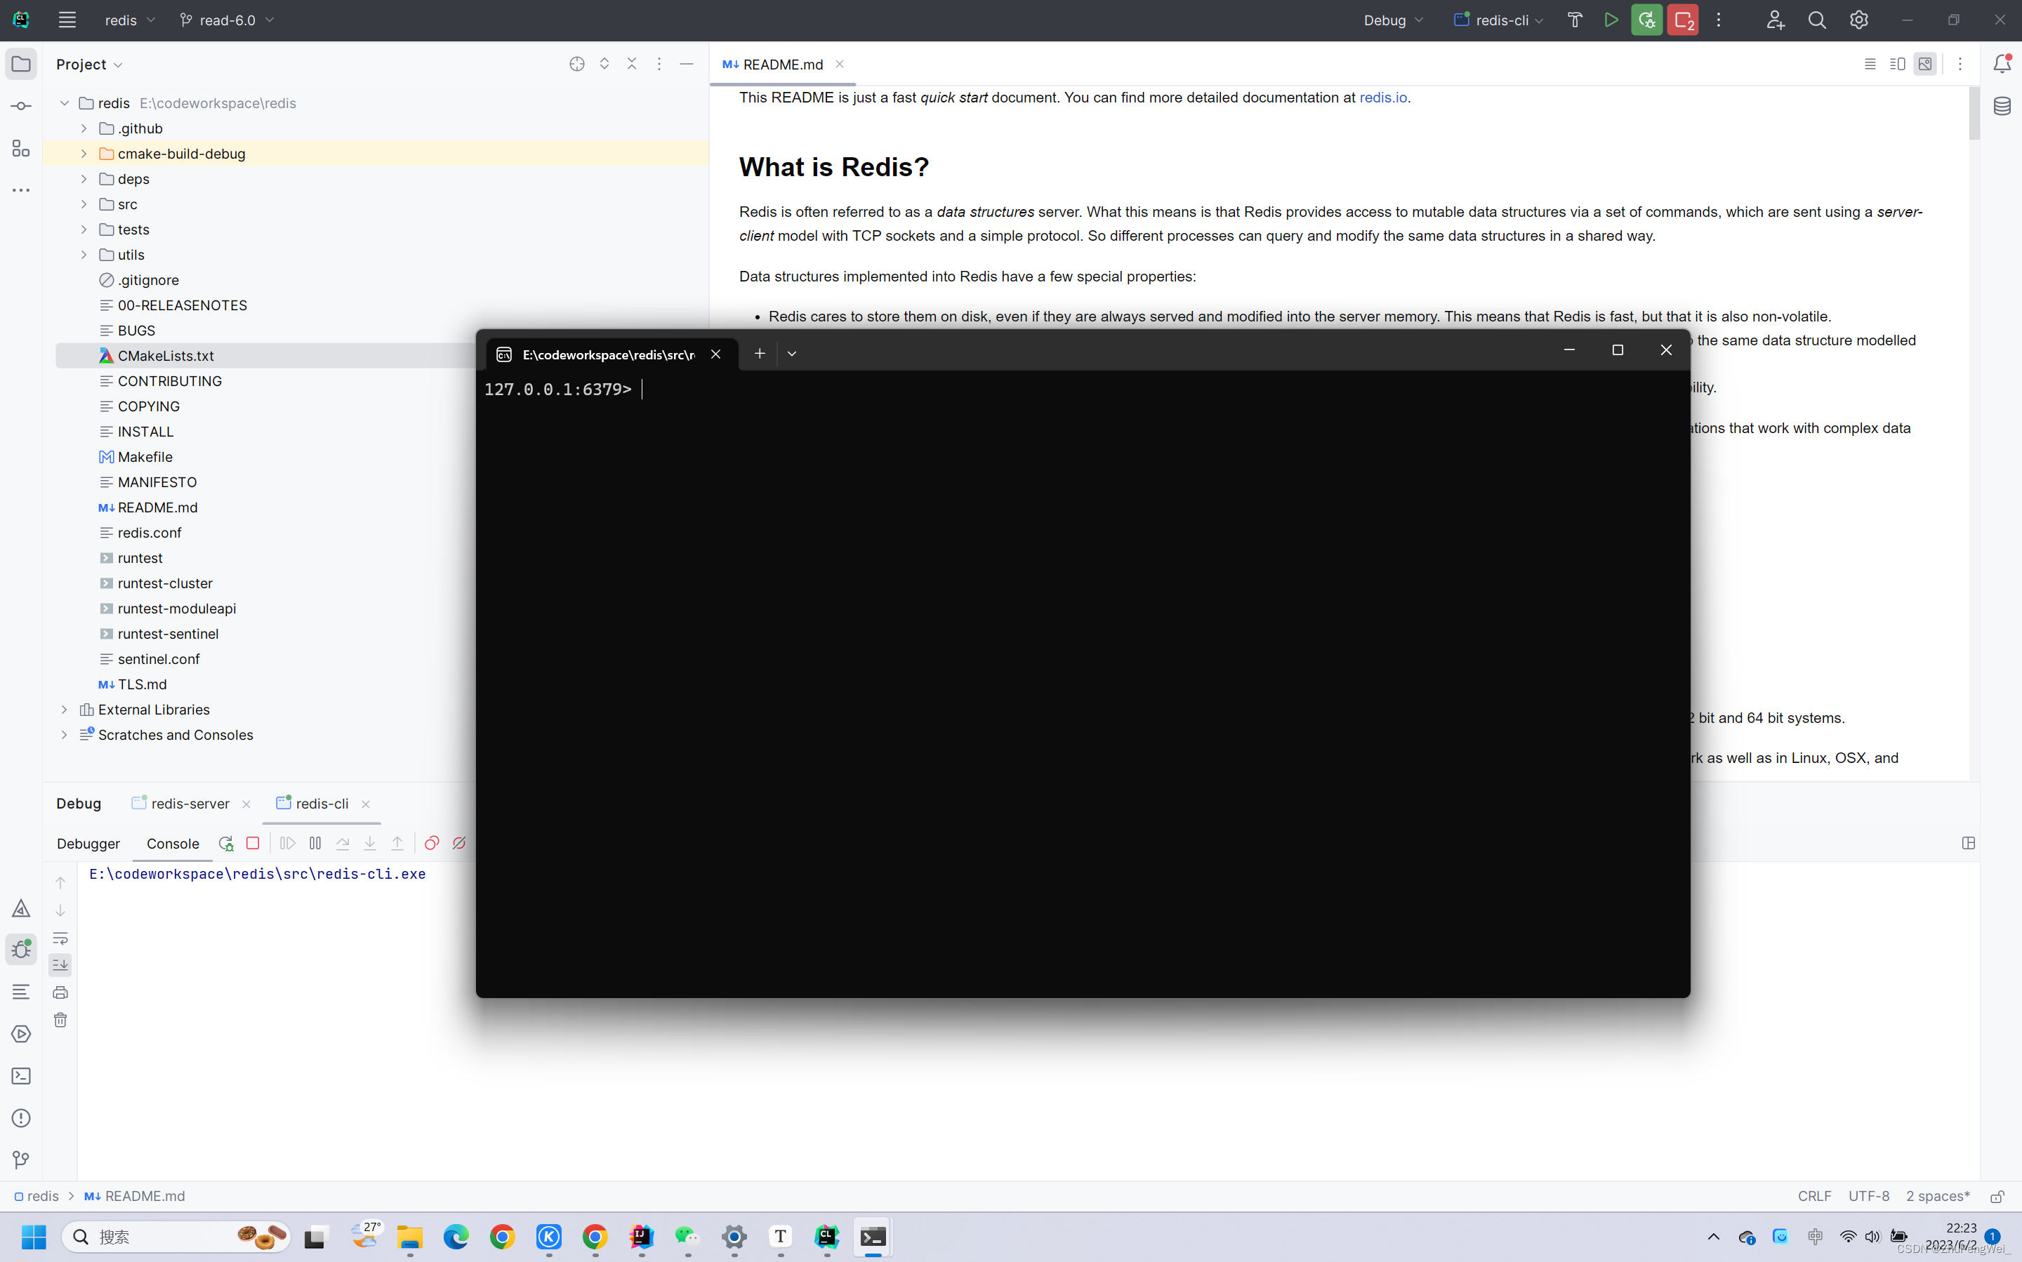Open CMake tool window triangle icon
The width and height of the screenshot is (2022, 1262).
point(21,908)
